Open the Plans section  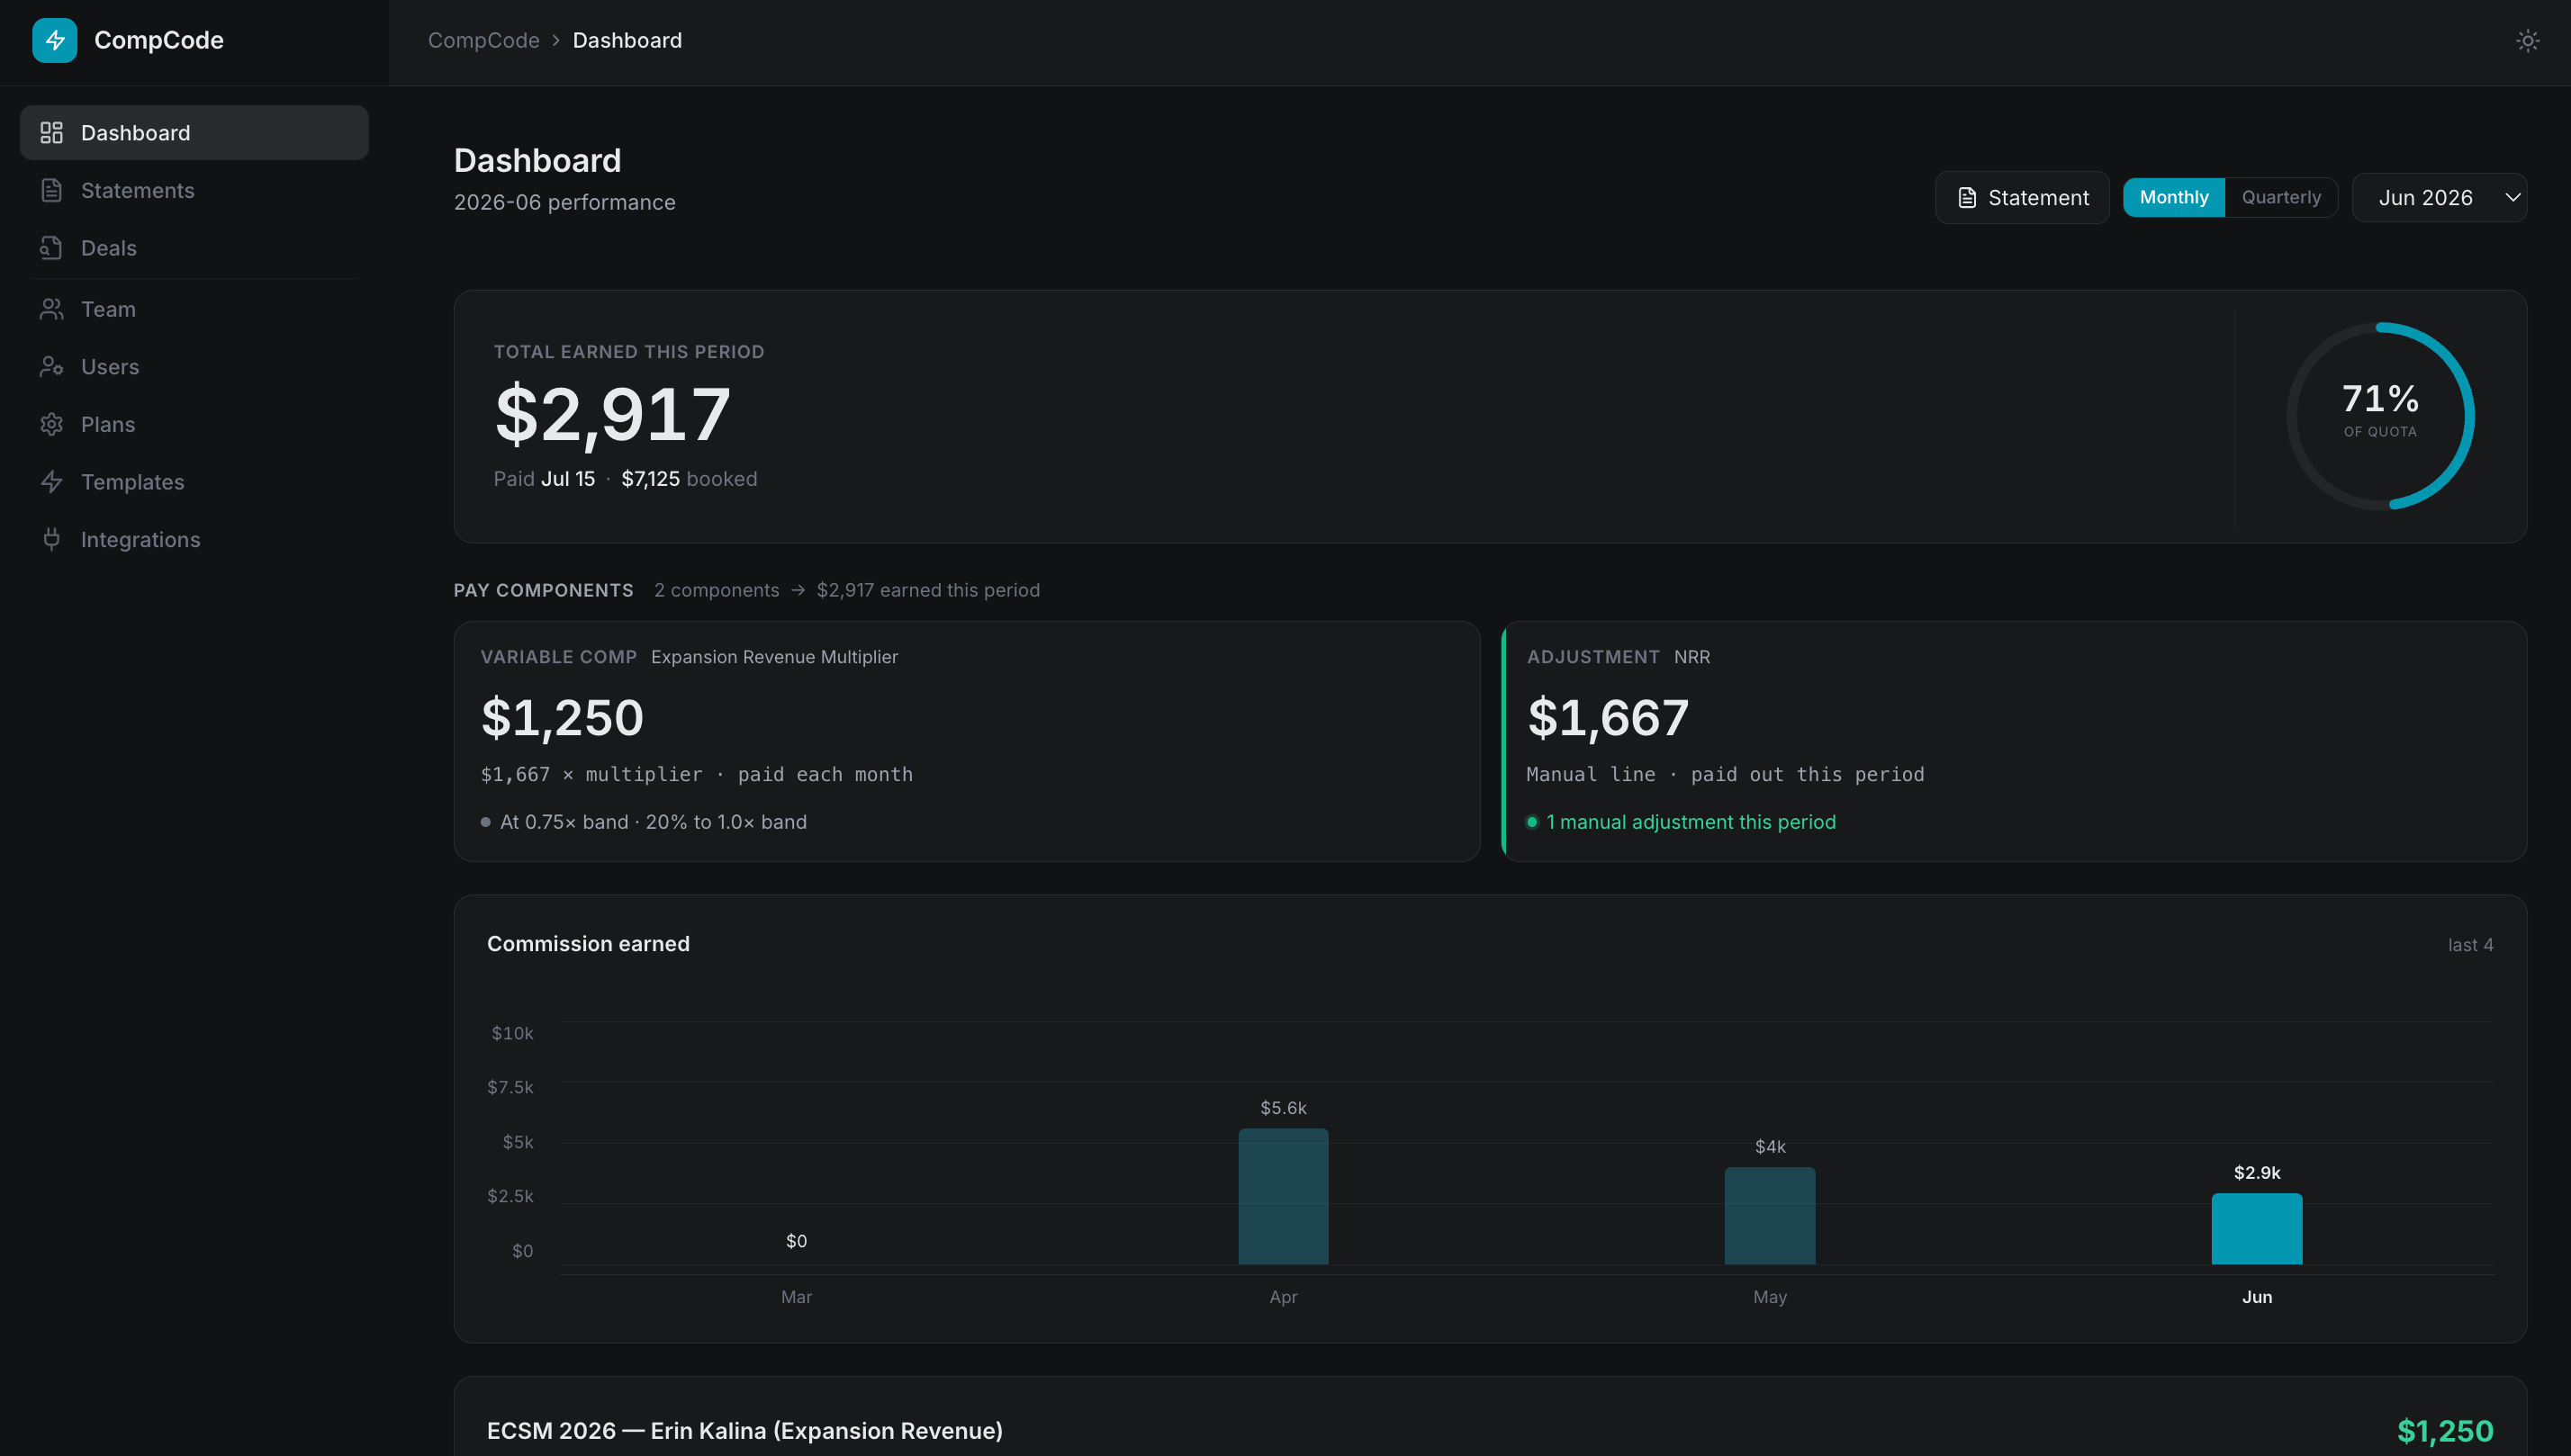(x=194, y=424)
